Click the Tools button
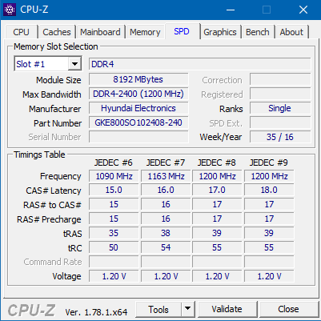 pyautogui.click(x=158, y=310)
